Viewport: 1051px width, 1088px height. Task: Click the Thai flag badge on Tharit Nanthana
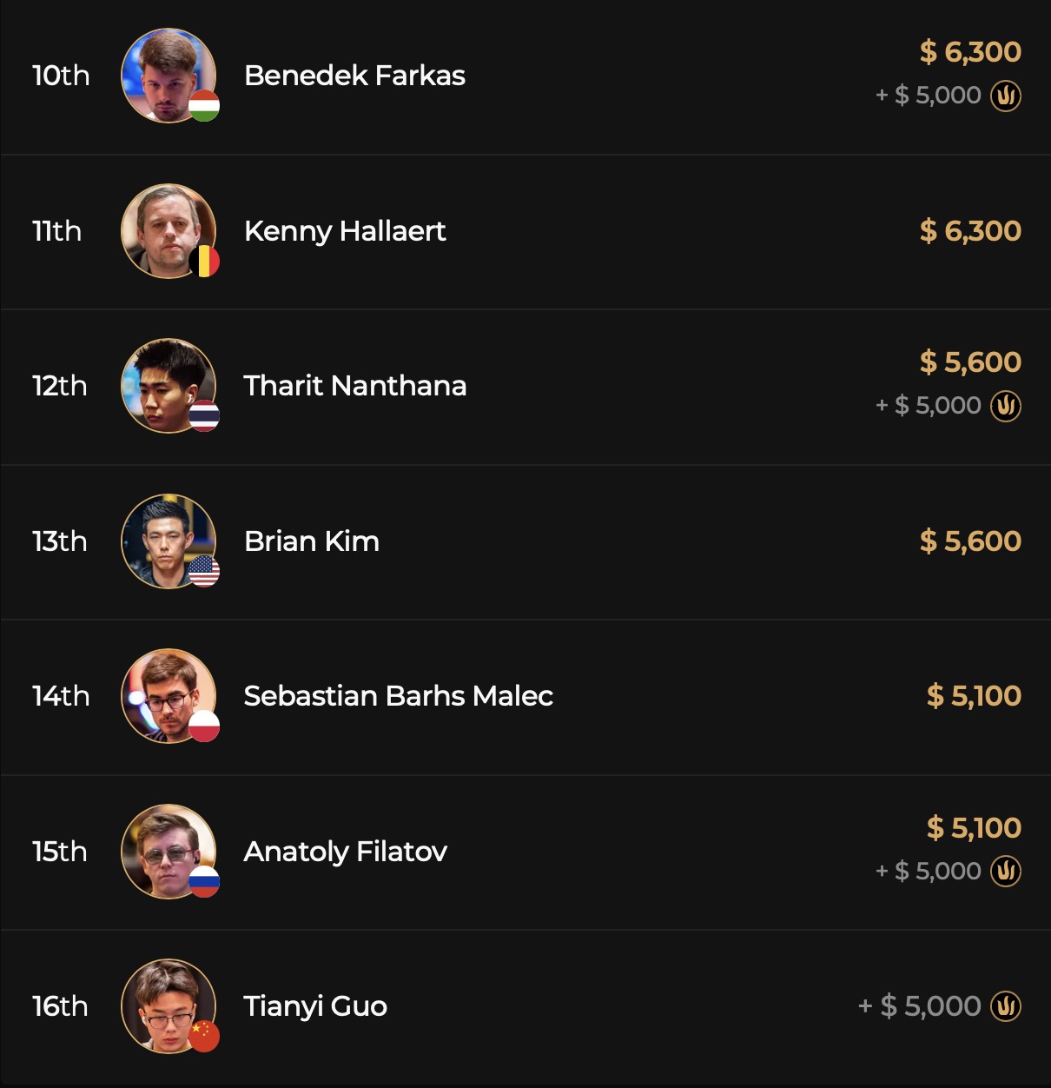click(204, 416)
